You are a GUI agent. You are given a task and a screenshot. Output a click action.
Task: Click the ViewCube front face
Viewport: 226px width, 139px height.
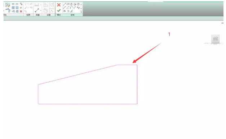[215, 39]
